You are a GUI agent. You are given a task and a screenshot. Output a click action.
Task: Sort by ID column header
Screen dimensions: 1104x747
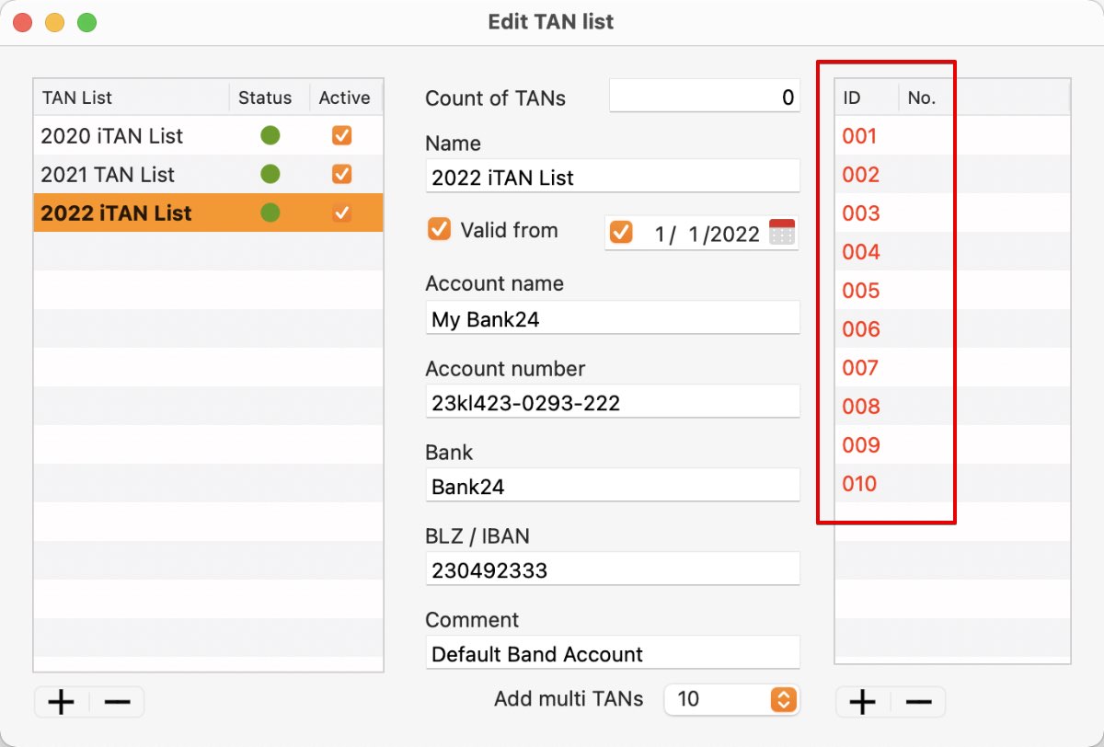pos(867,98)
